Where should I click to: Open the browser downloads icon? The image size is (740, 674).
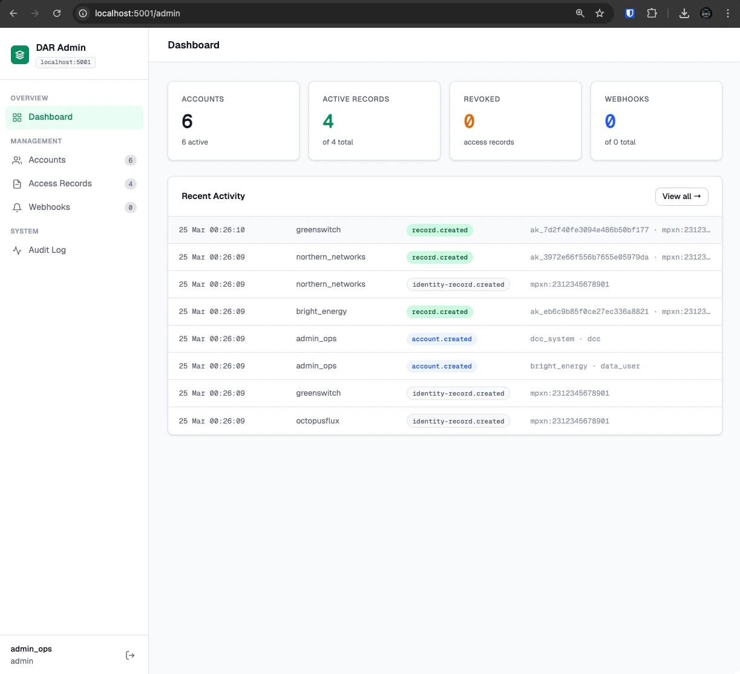pyautogui.click(x=684, y=13)
